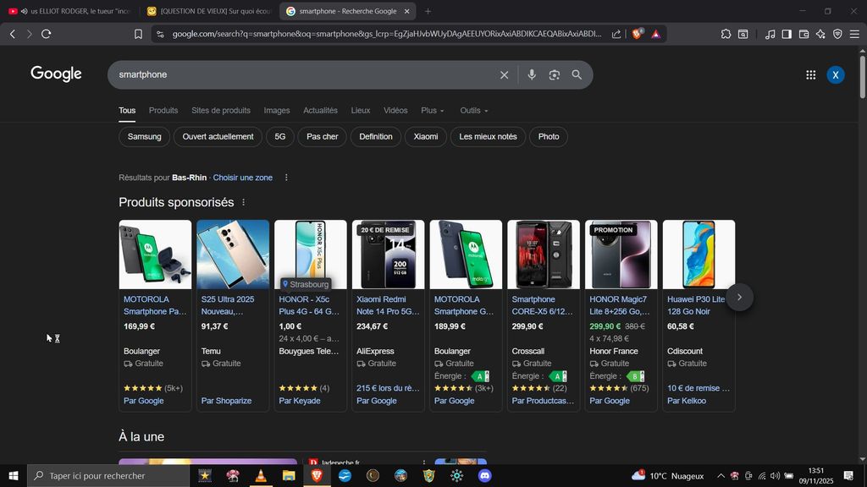Start voice search with microphone icon
The image size is (867, 487).
[531, 74]
